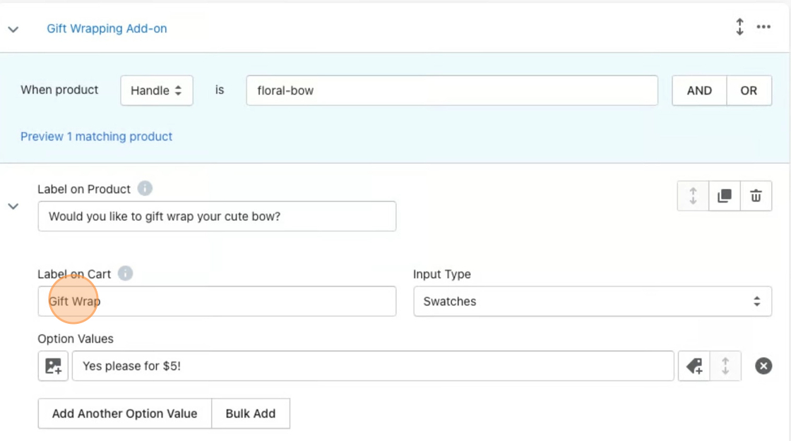The image size is (791, 441).
Task: Collapse the Label on Product option block
Action: pyautogui.click(x=13, y=206)
